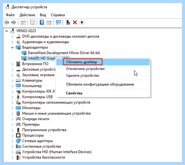Viewport: 185px width, 165px height.
Task: Click the DVD drives category icon
Action: [18, 36]
